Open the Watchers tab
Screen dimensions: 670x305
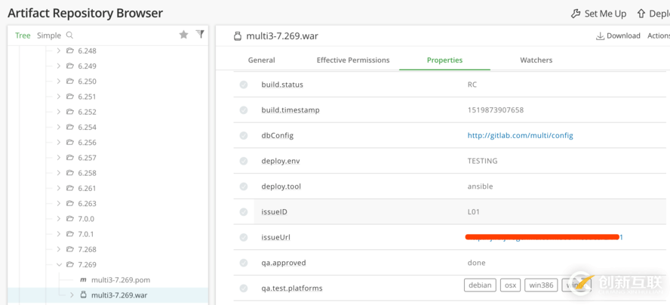pos(536,60)
